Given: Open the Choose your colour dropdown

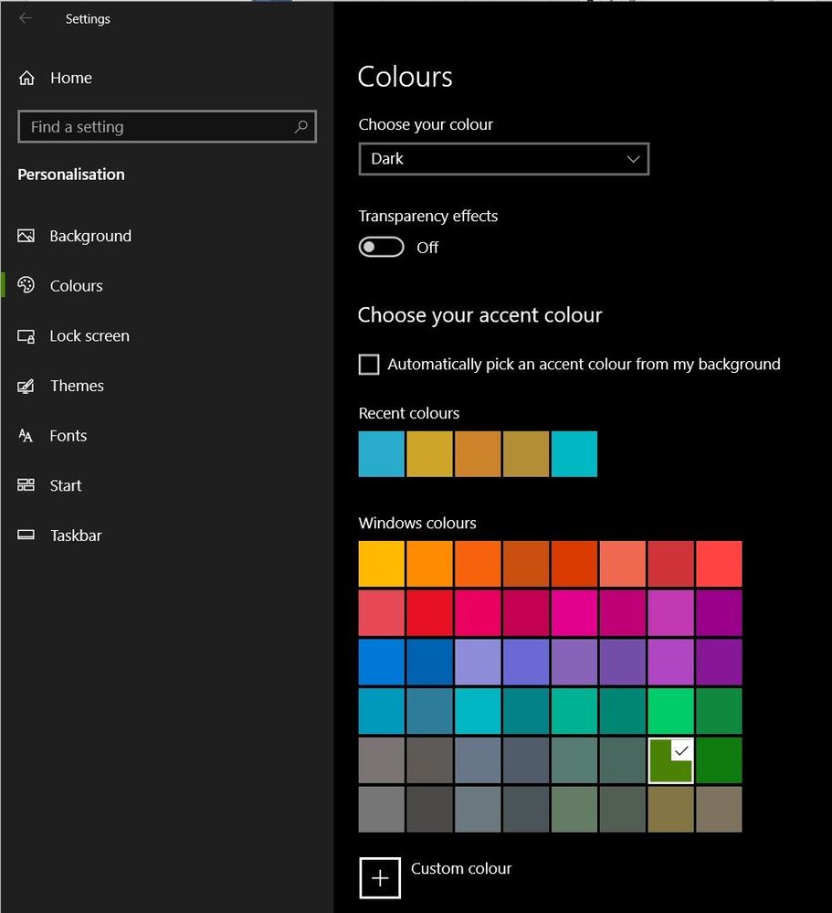Looking at the screenshot, I should point(503,159).
